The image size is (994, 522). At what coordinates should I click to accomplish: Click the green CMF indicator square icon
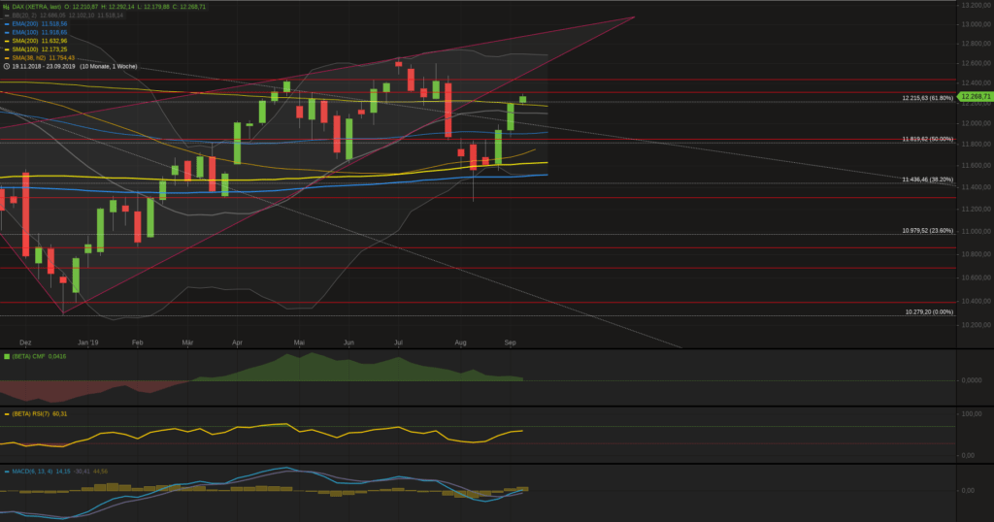coord(7,357)
